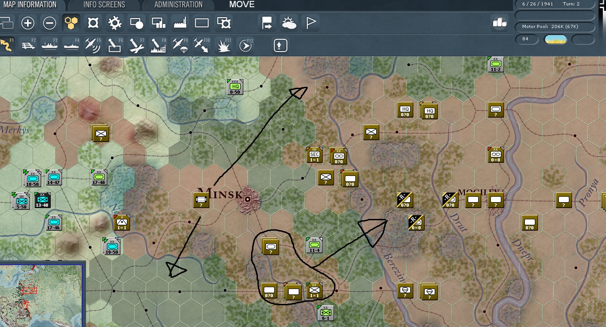Open the weather sun-and-cloud icon

[289, 23]
